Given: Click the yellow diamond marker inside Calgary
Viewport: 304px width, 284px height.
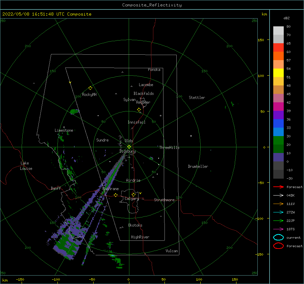Looking at the screenshot, I should (x=133, y=195).
